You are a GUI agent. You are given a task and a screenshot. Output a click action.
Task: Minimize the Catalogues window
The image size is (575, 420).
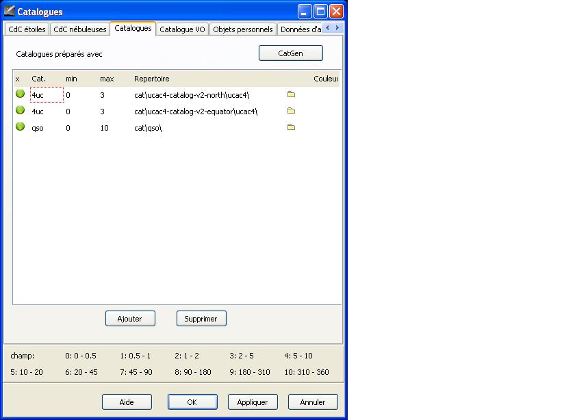click(x=305, y=12)
